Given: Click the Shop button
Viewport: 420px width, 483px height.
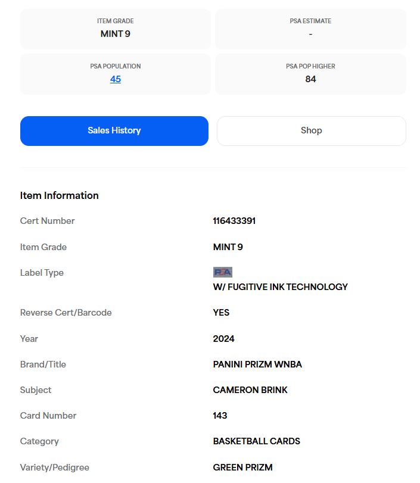Looking at the screenshot, I should 311,130.
